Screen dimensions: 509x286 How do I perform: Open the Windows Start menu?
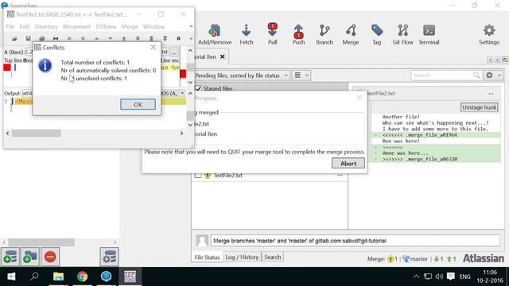pos(11,276)
